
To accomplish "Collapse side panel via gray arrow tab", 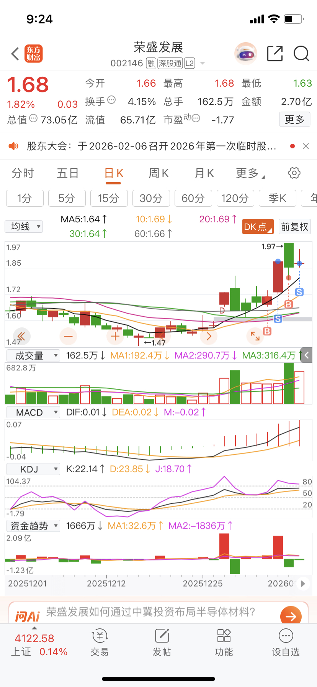I will tap(307, 355).
